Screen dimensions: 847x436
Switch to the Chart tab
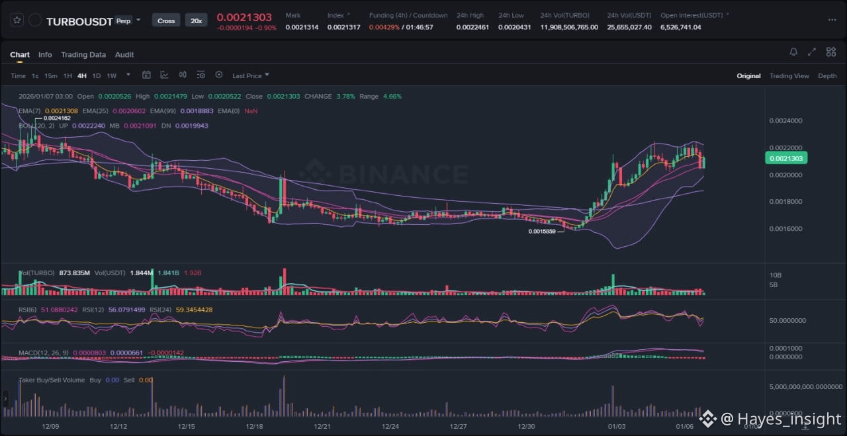tap(20, 55)
